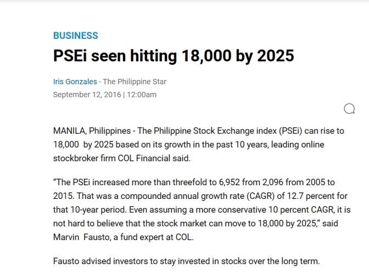Click the September 12, 2016 publication date
Viewport: 369px width, 274px height.
click(x=87, y=94)
